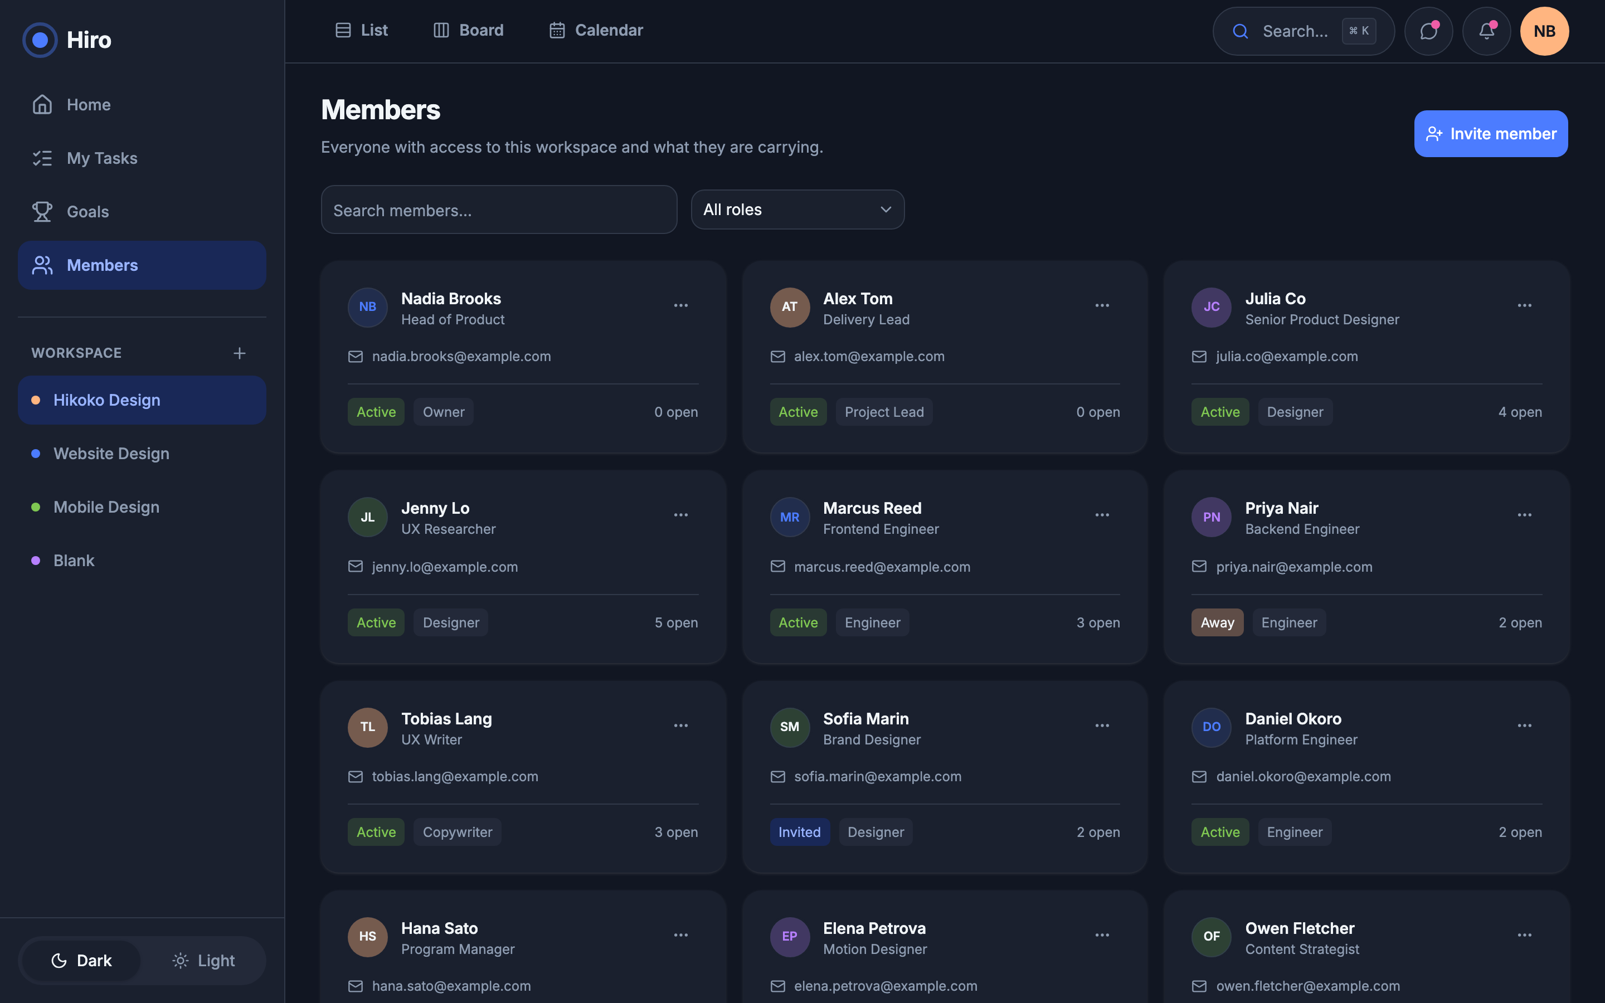Focus the global Search box in header
The image size is (1605, 1003).
click(1304, 31)
